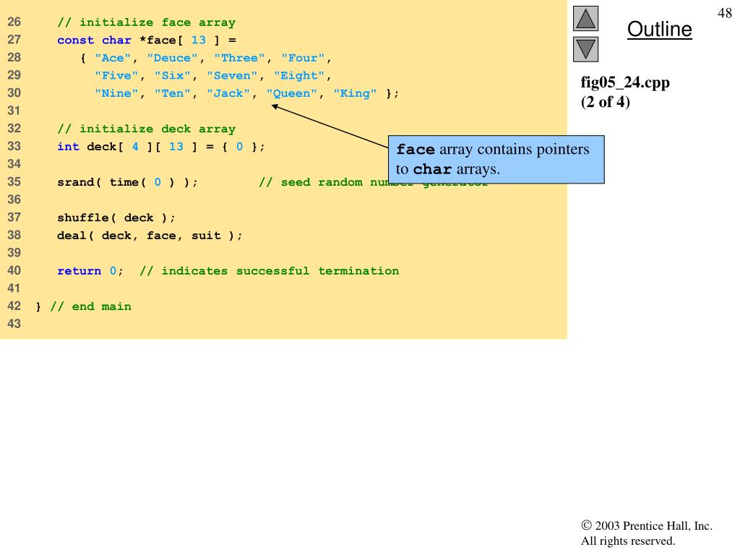
Task: Click the down arrow navigation icon
Action: [585, 50]
